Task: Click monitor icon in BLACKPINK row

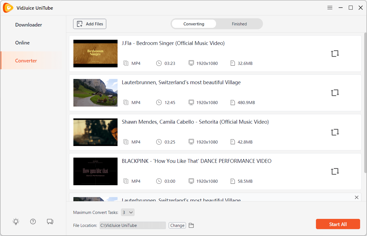Action: coord(191,181)
